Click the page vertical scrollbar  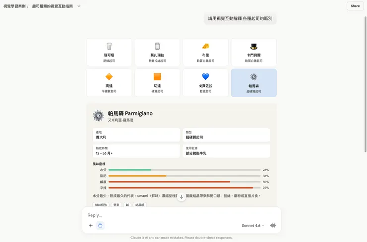tap(366, 84)
